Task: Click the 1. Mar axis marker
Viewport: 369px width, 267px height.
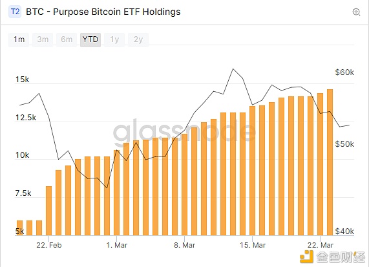Action: tap(117, 245)
